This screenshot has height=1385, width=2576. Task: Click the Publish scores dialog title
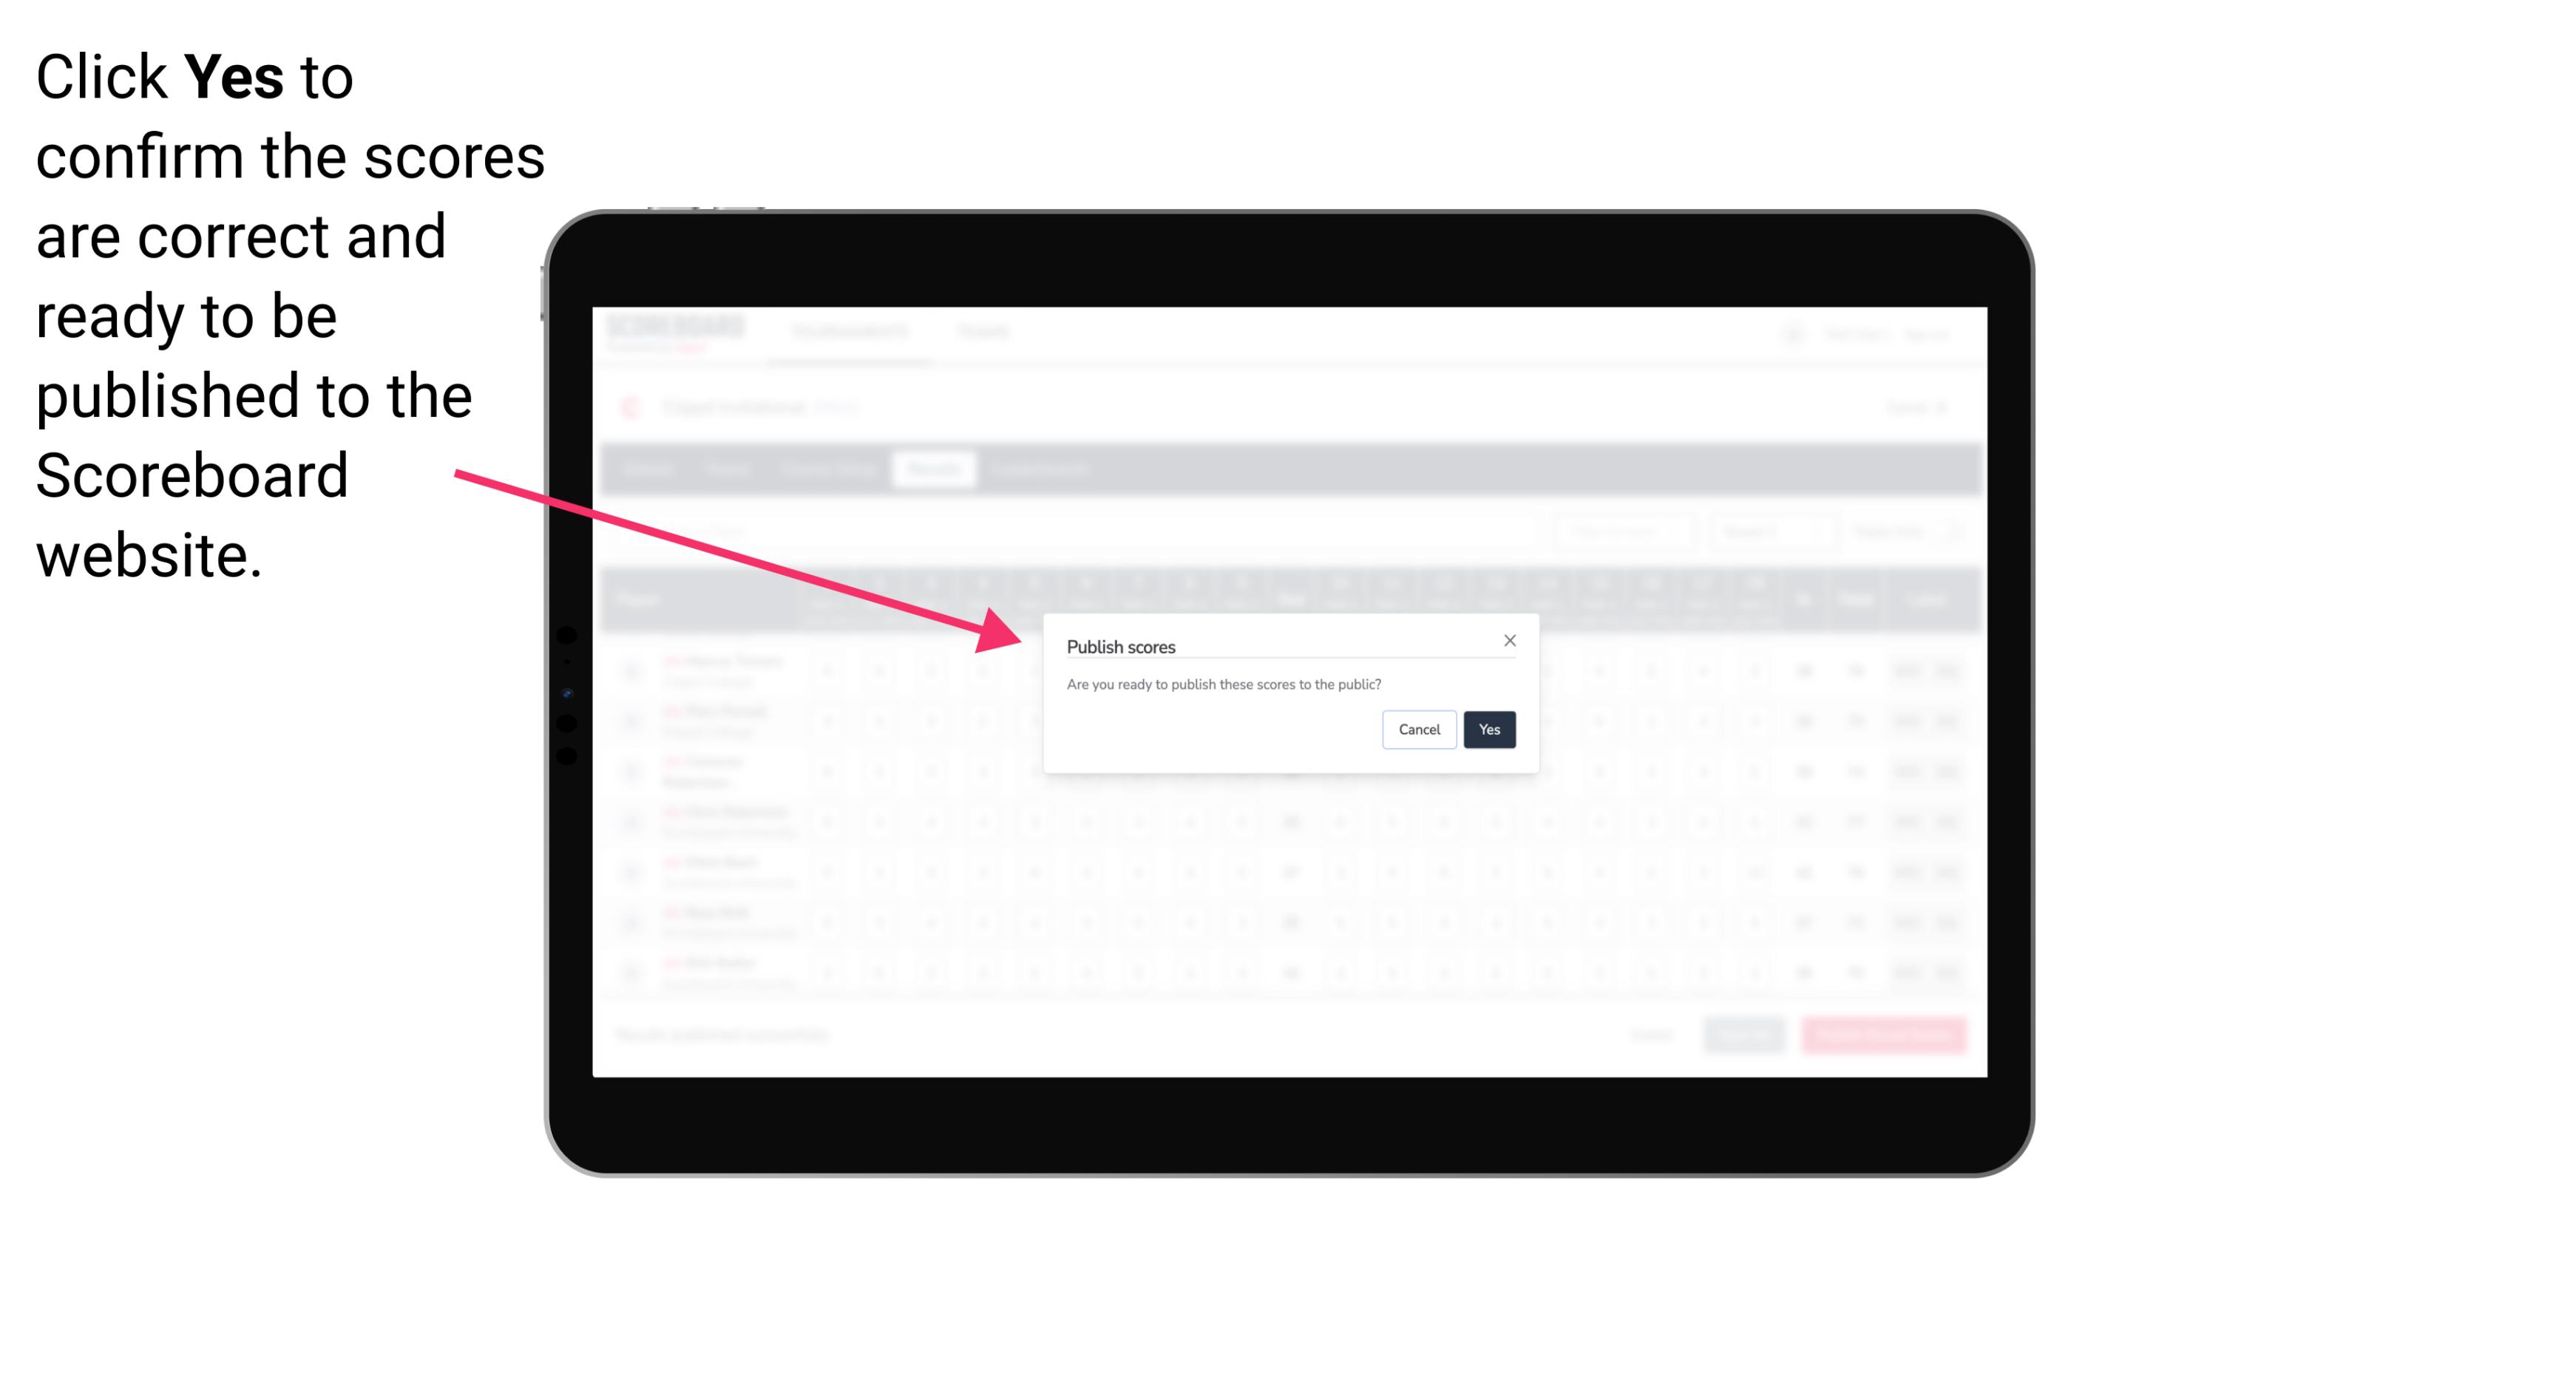(x=1121, y=644)
